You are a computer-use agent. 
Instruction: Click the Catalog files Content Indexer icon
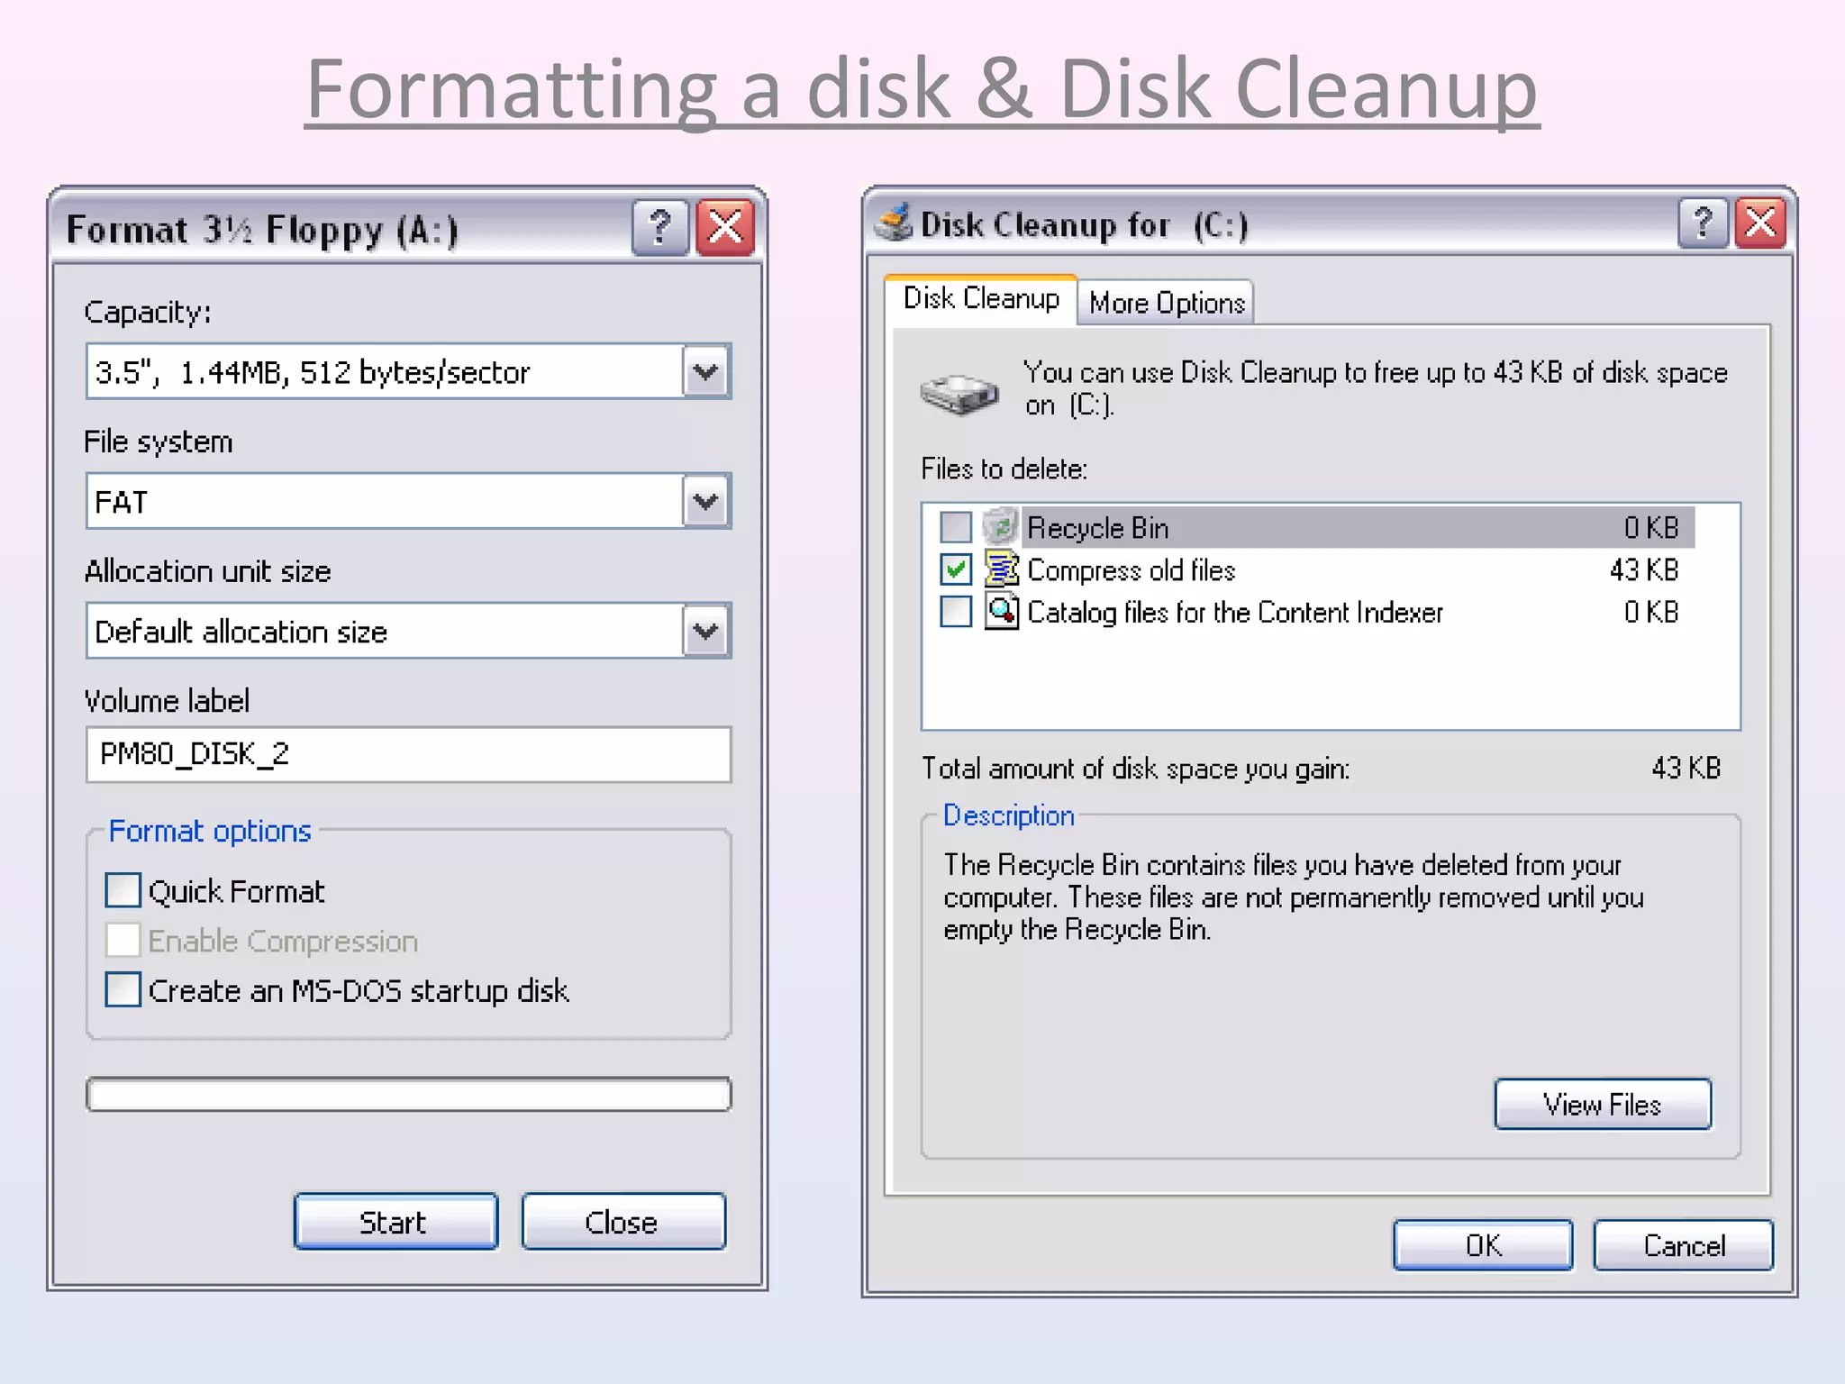click(x=1001, y=612)
